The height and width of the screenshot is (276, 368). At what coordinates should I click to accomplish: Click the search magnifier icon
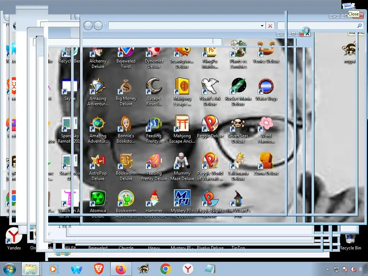[x=359, y=26]
